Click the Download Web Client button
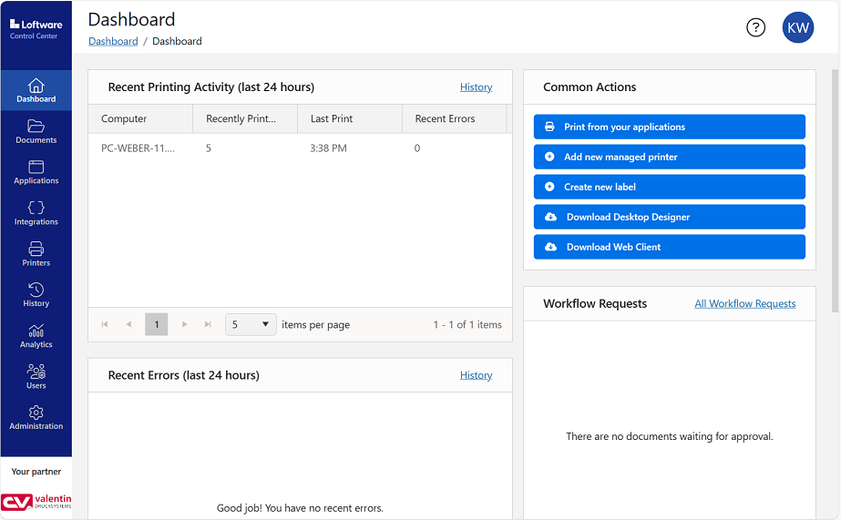Image resolution: width=841 pixels, height=520 pixels. [x=669, y=247]
